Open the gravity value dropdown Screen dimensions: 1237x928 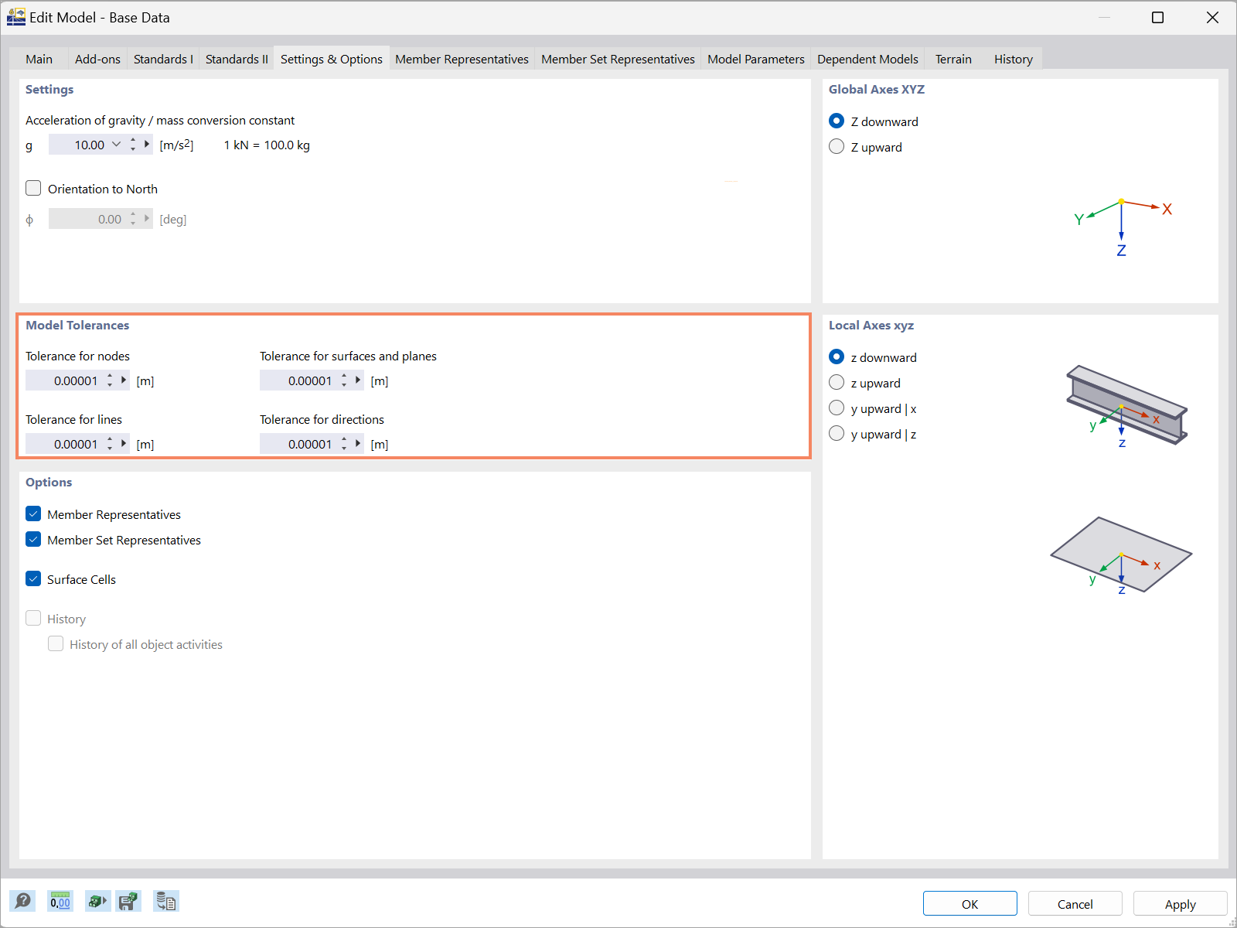tap(117, 145)
